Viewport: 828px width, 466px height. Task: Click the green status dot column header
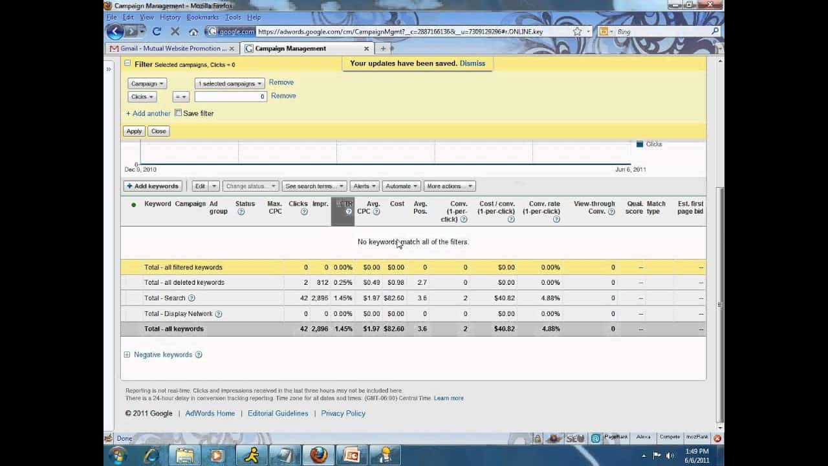point(134,205)
